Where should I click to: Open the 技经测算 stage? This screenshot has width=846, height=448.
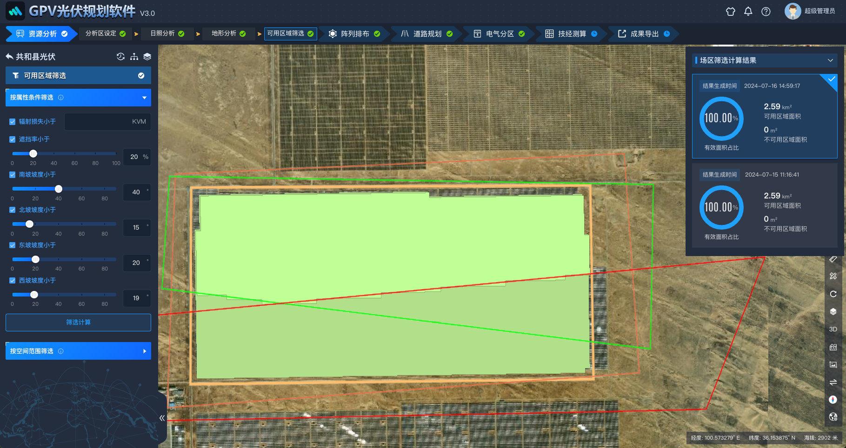[571, 33]
